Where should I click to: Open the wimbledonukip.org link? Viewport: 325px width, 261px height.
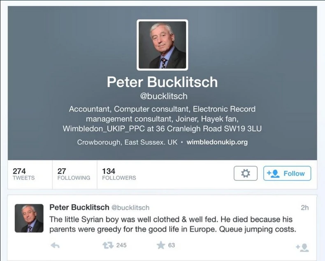click(x=217, y=142)
